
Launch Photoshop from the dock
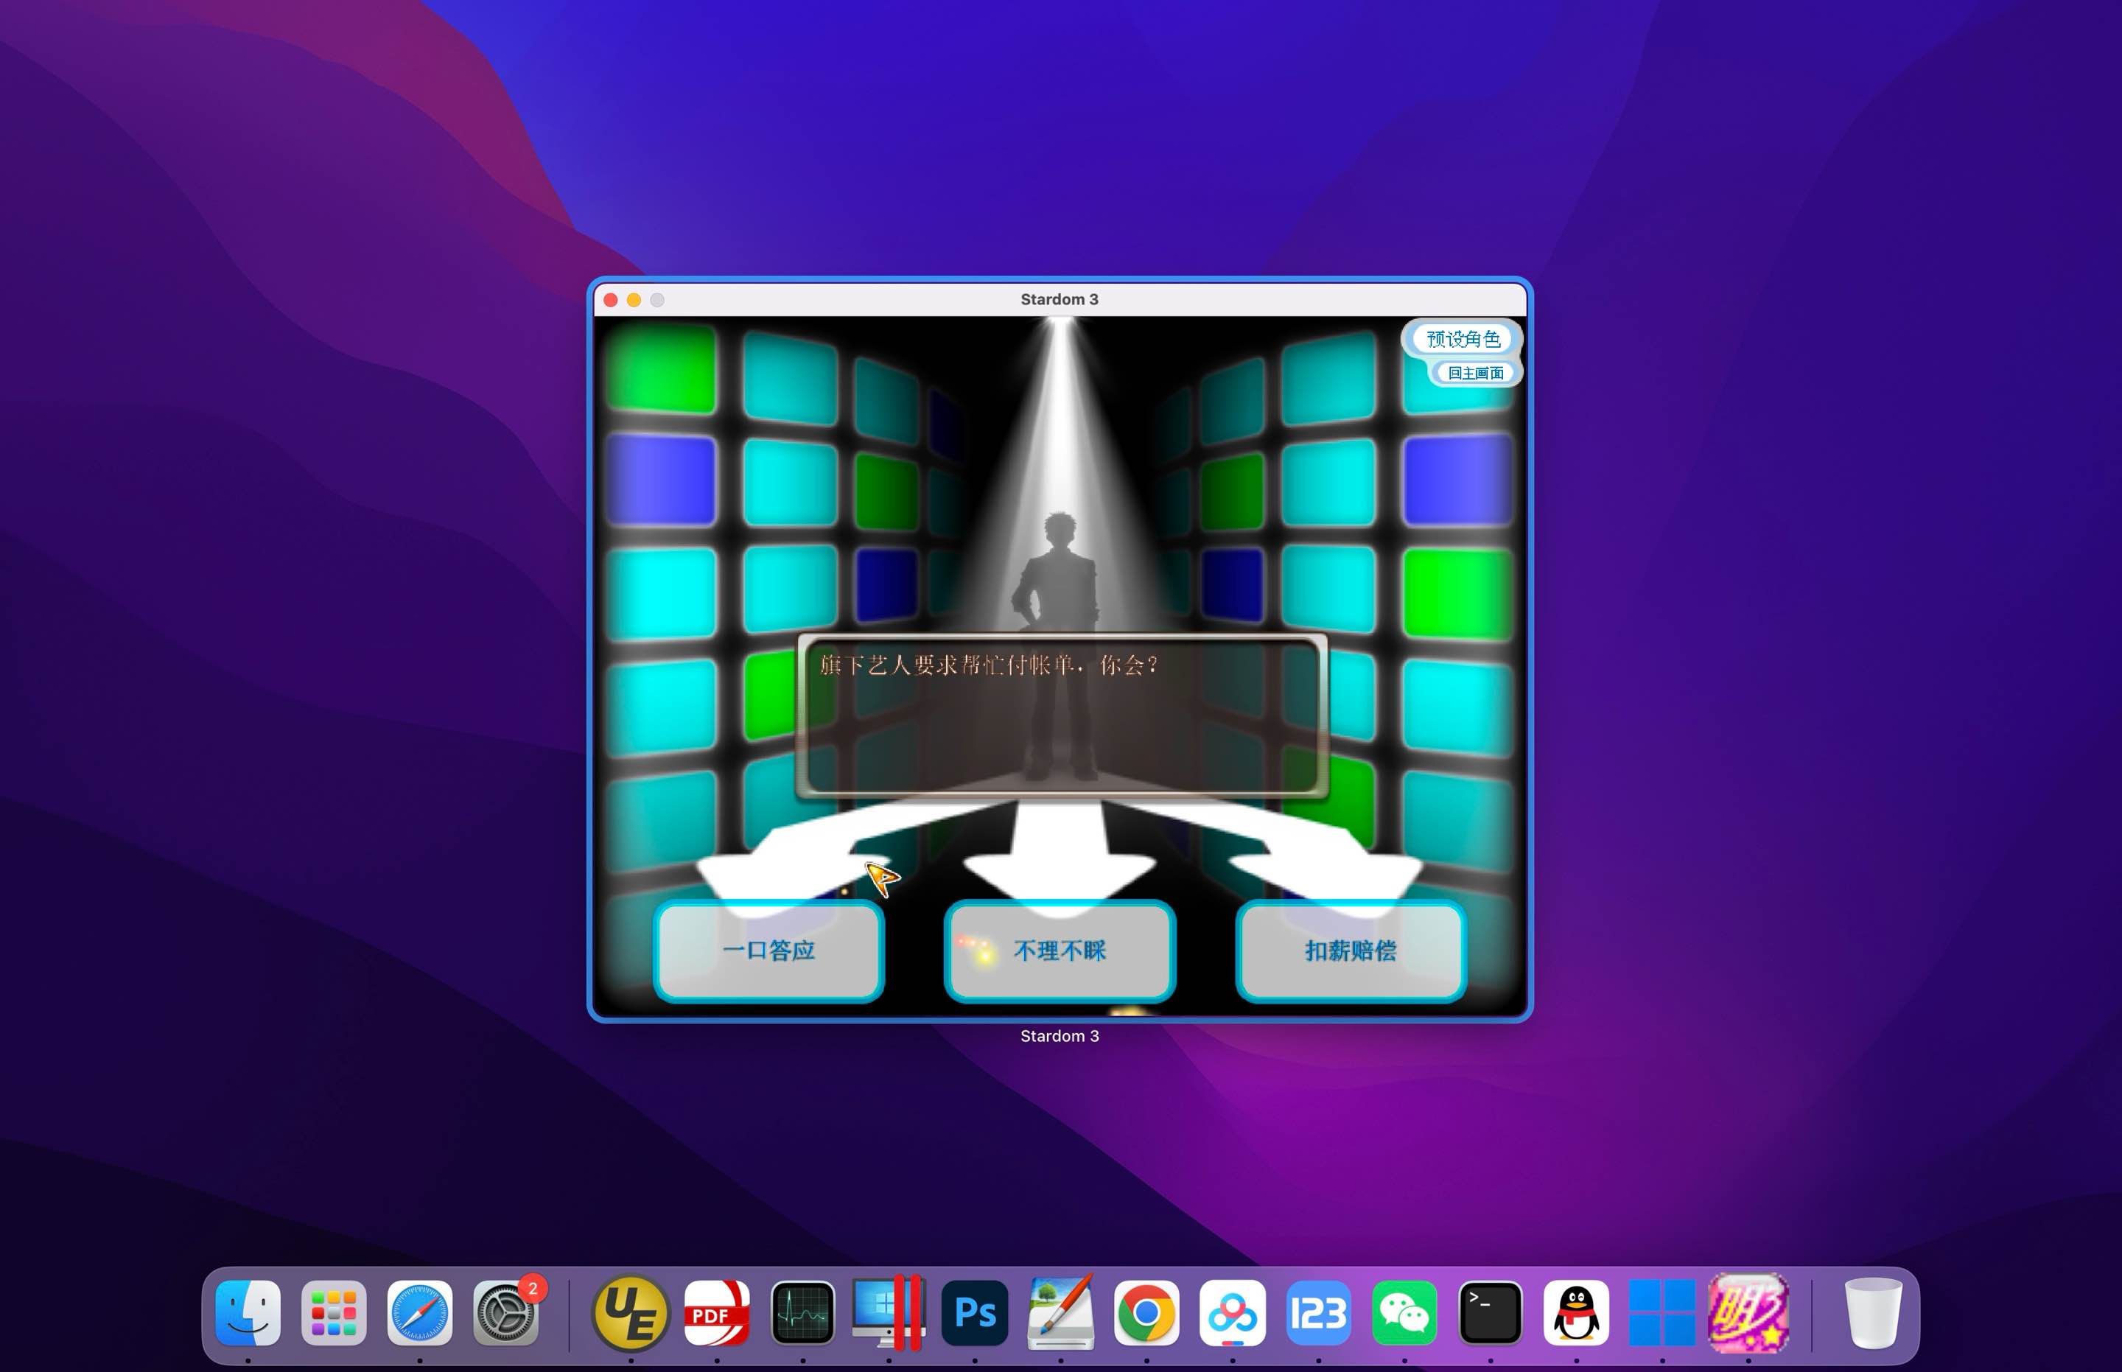coord(975,1312)
